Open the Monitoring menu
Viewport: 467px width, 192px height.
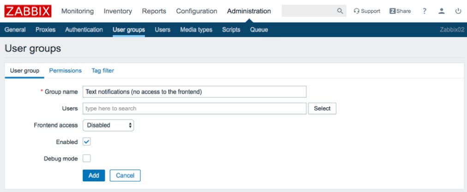coord(78,12)
